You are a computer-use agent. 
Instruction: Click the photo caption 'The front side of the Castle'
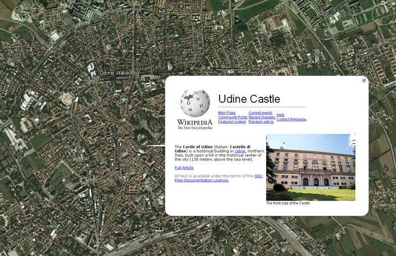coord(288,203)
